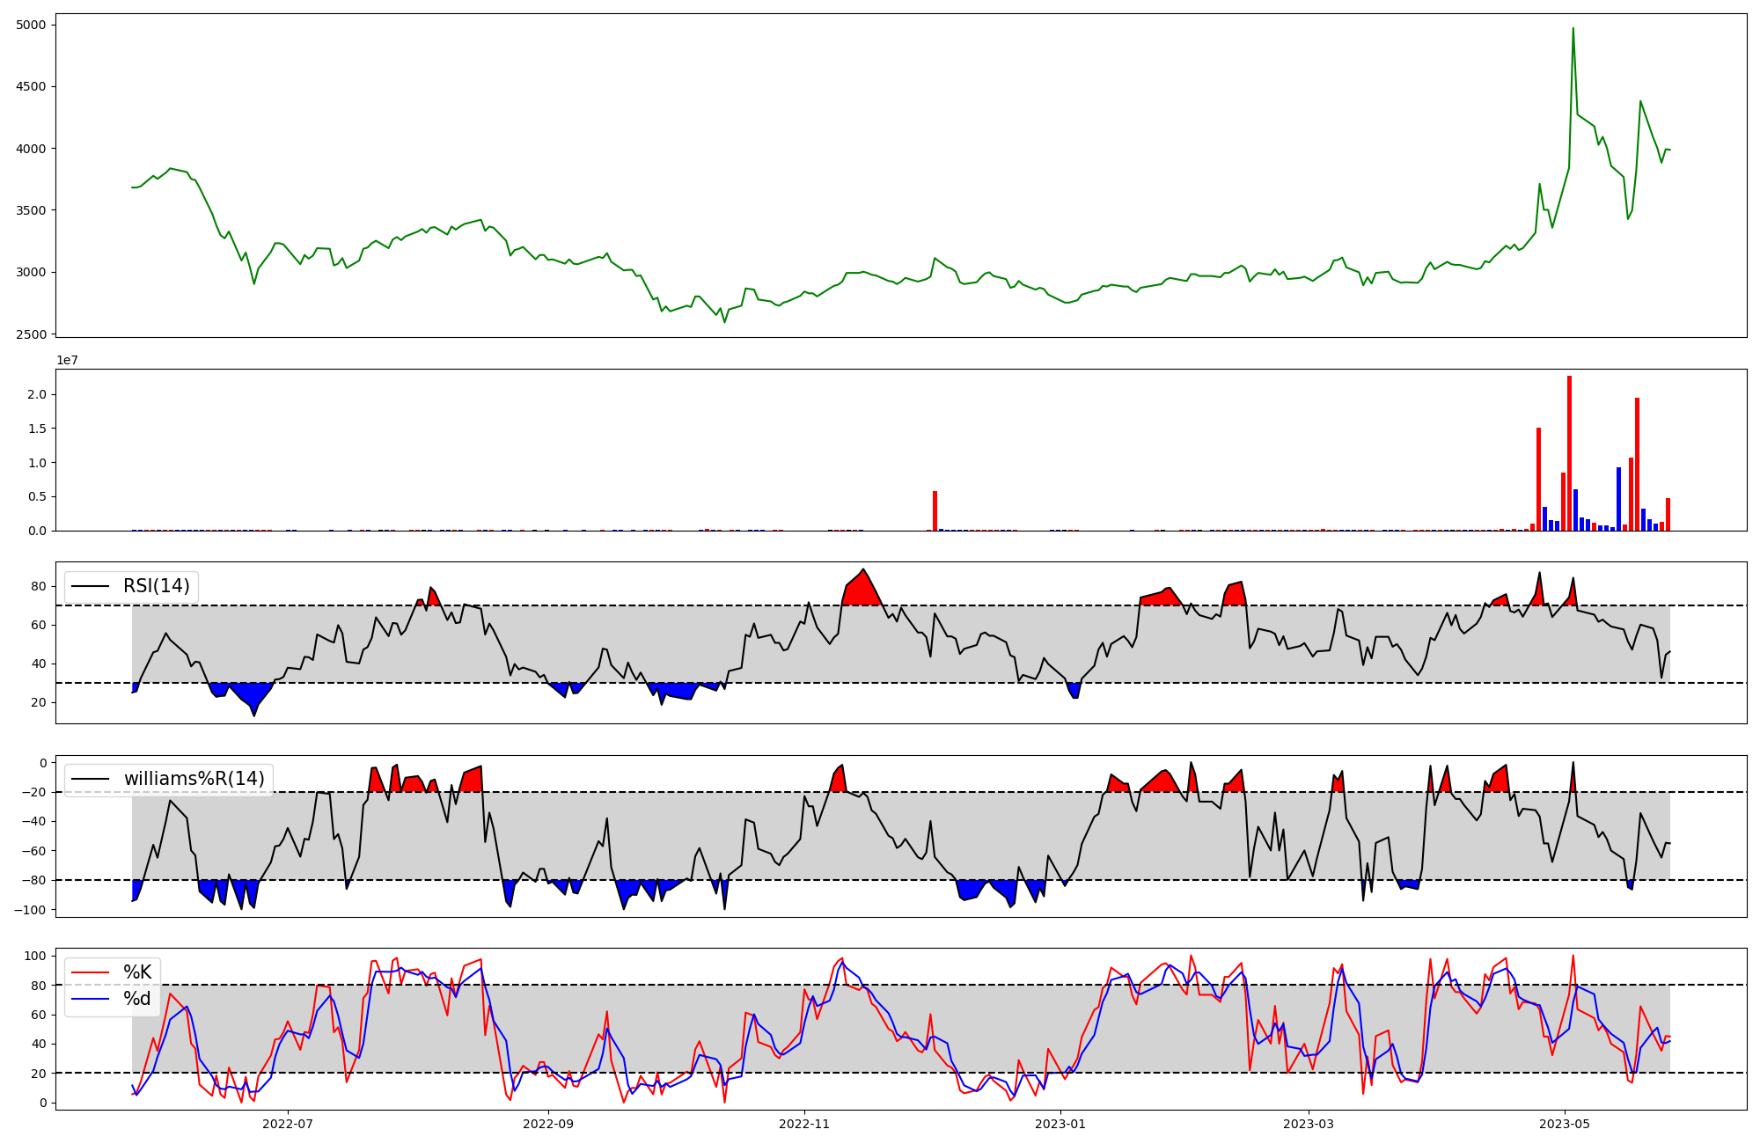Click the RSI(14) legend label
The image size is (1760, 1144).
[x=156, y=586]
